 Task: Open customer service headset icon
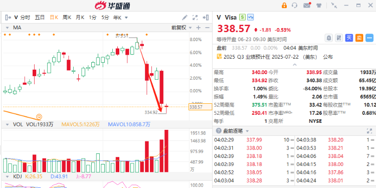coord(294,6)
